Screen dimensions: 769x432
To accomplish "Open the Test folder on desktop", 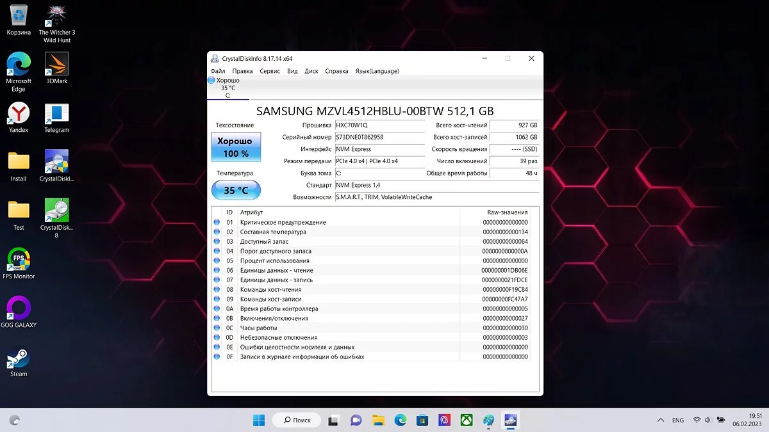I will [x=19, y=214].
